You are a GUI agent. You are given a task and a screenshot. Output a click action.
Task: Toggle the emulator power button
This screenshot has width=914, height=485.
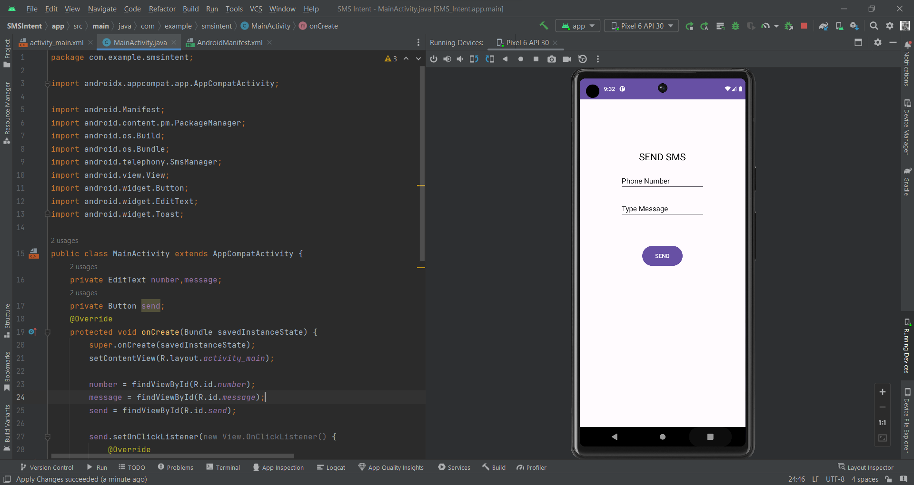tap(434, 59)
